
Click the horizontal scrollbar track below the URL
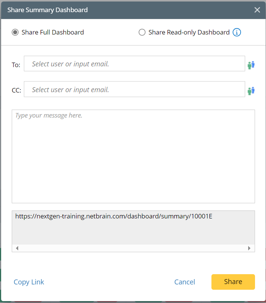(133, 248)
